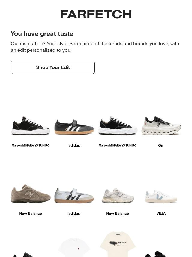View the black adidas Mary Jane shoe
Viewport: 192px width, 257px height.
[74, 127]
